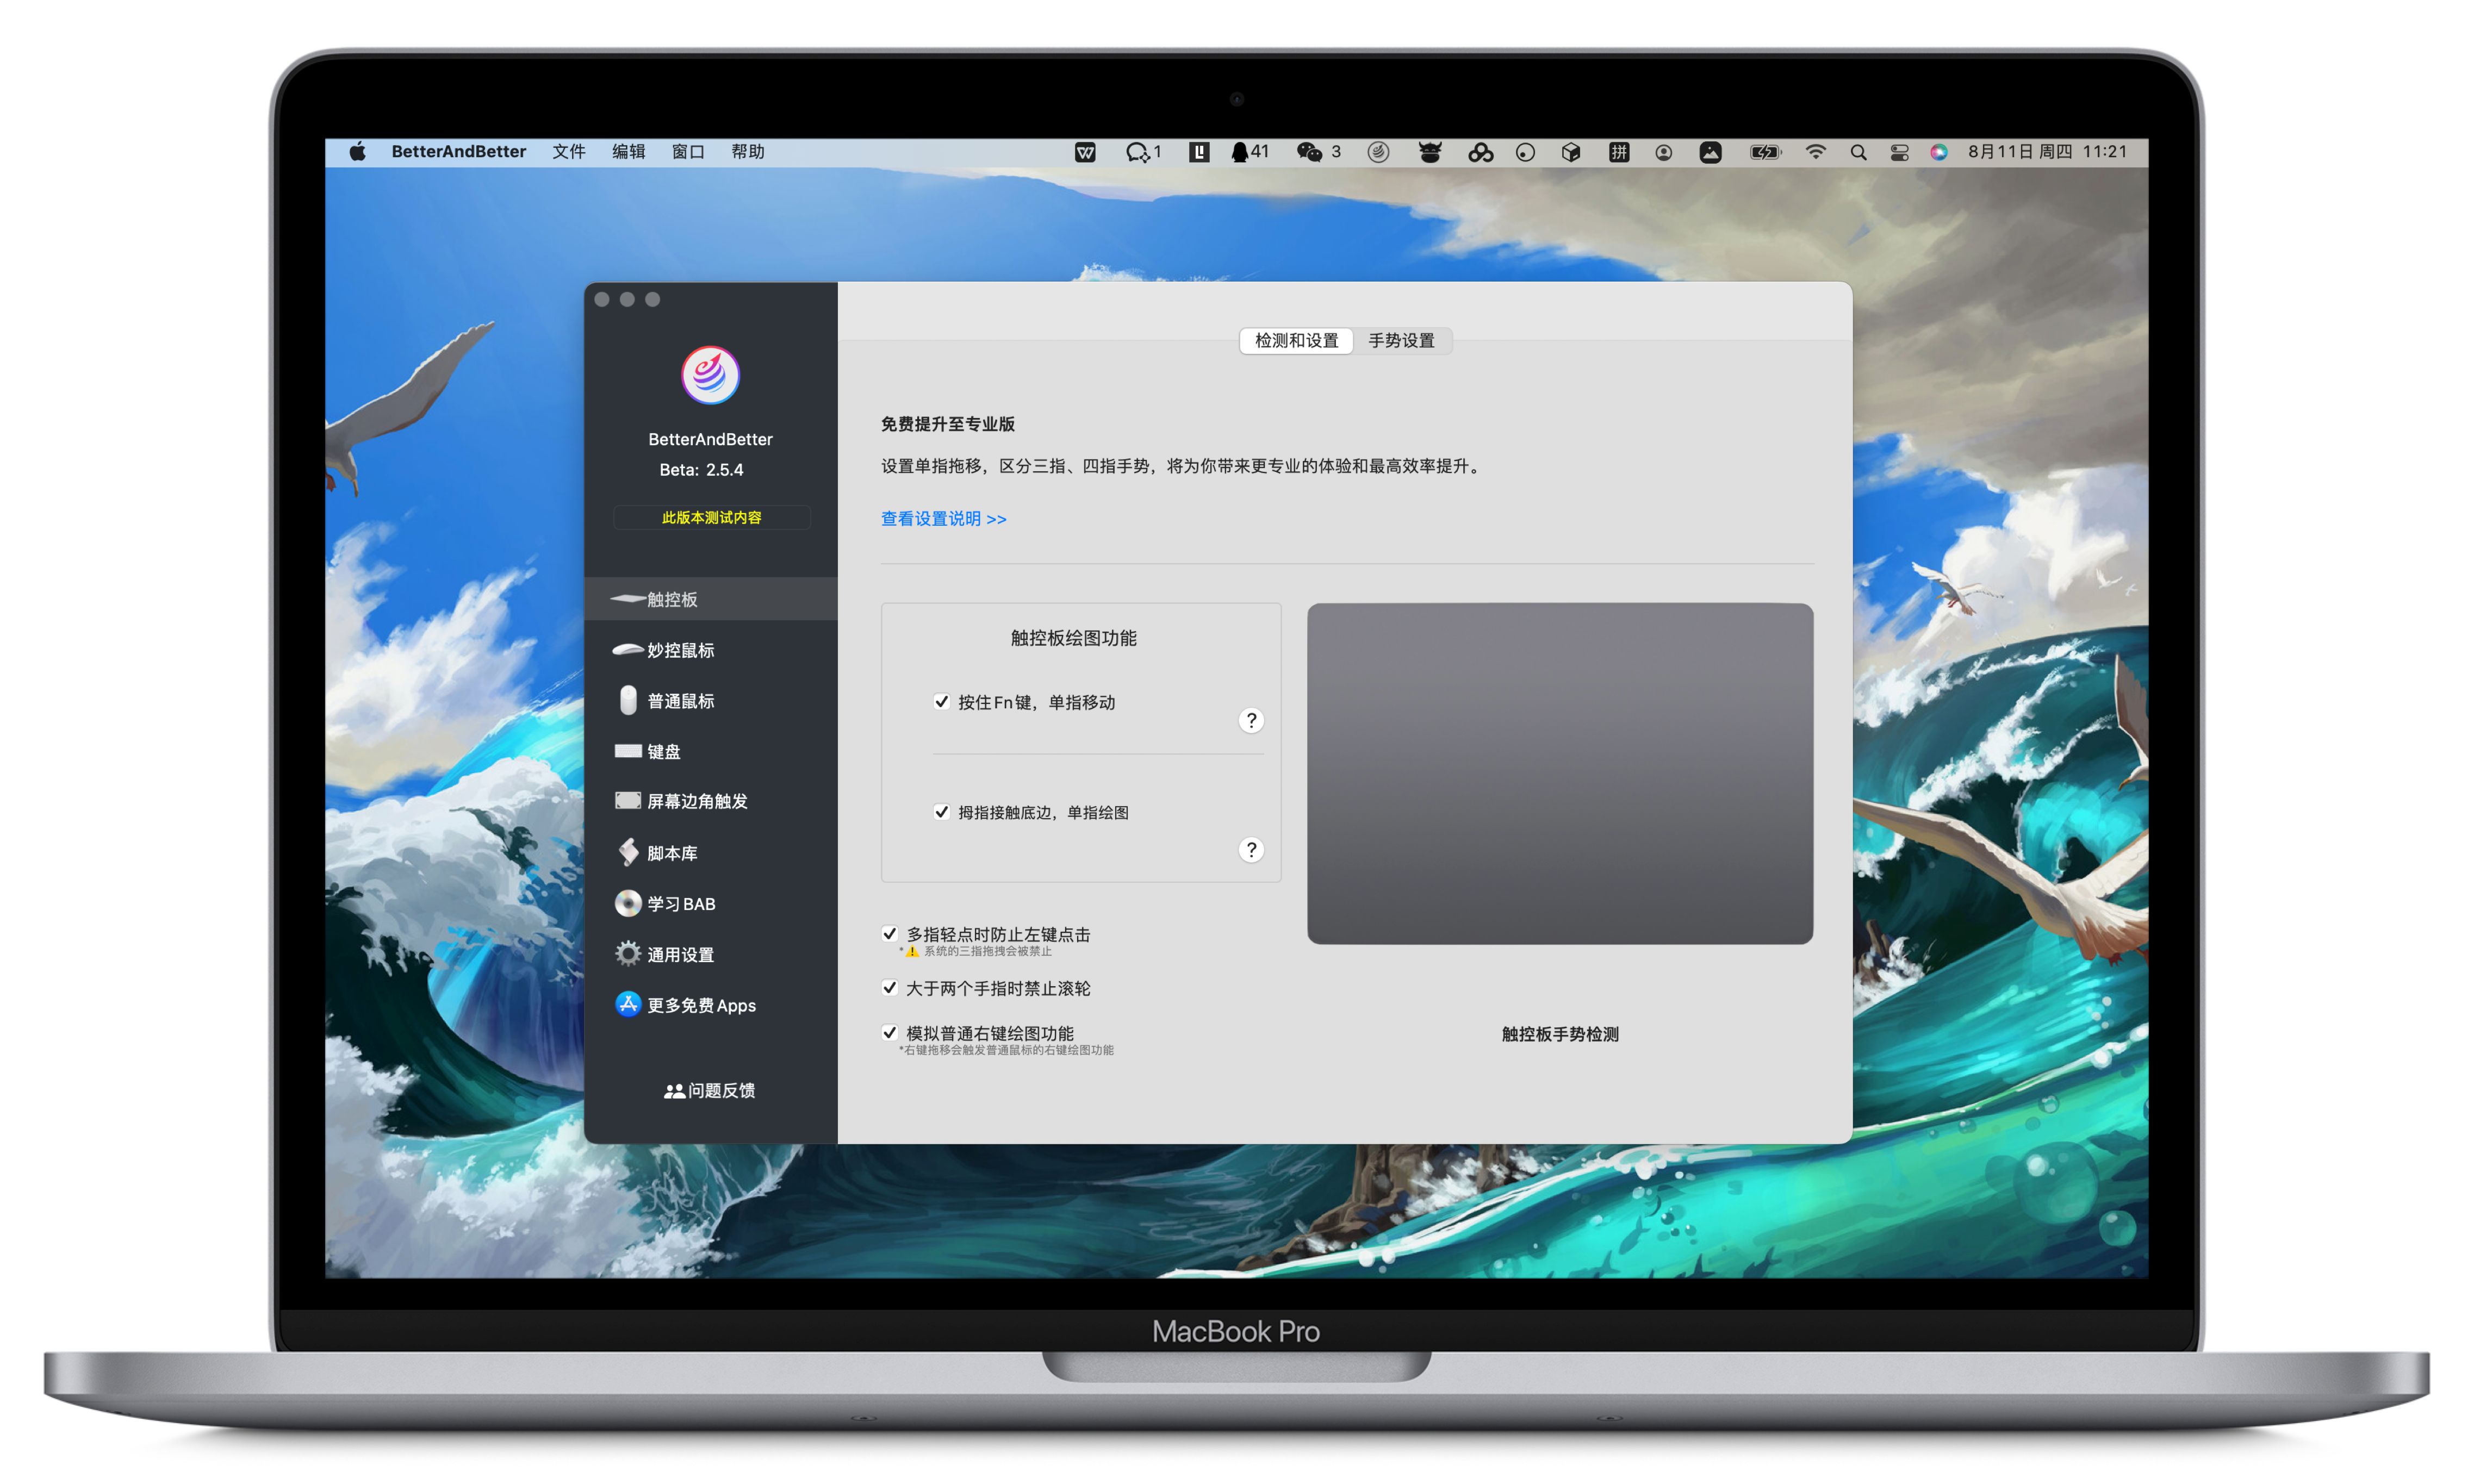Image resolution: width=2474 pixels, height=1484 pixels.
Task: Open WeChat from the menu bar
Action: coord(1318,152)
